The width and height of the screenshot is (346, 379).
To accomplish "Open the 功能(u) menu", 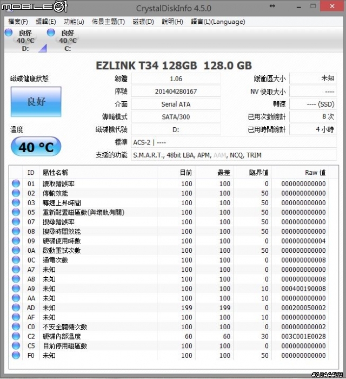I will (74, 22).
